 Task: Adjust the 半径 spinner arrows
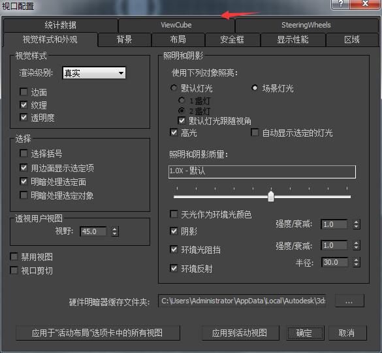click(356, 262)
